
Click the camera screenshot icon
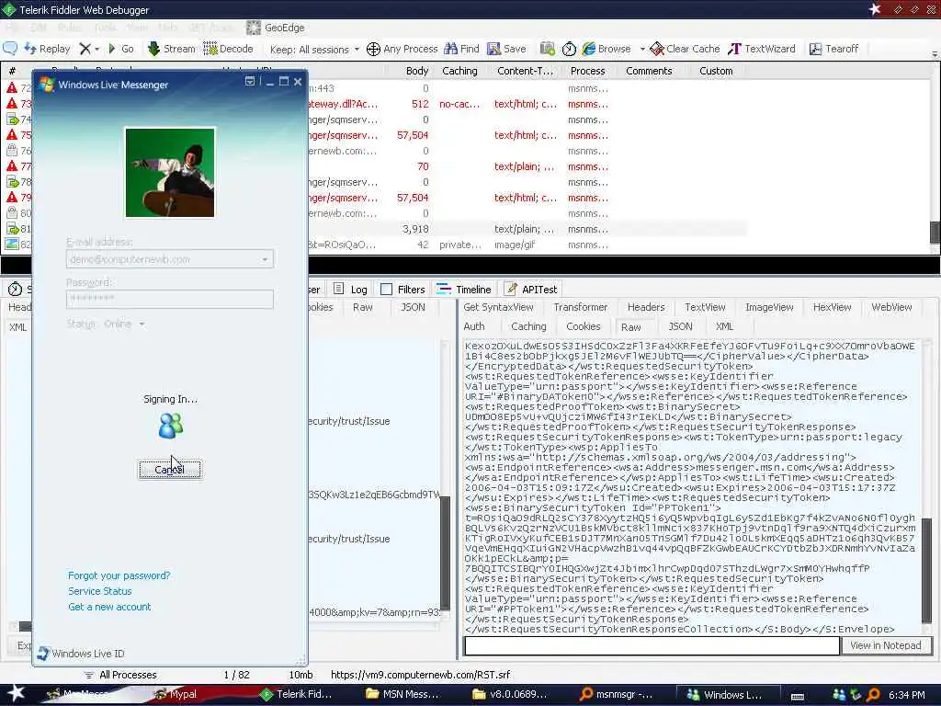pyautogui.click(x=547, y=49)
